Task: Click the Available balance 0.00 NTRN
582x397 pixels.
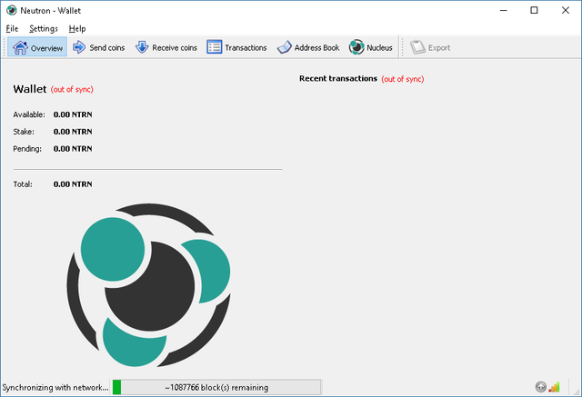Action: [73, 114]
